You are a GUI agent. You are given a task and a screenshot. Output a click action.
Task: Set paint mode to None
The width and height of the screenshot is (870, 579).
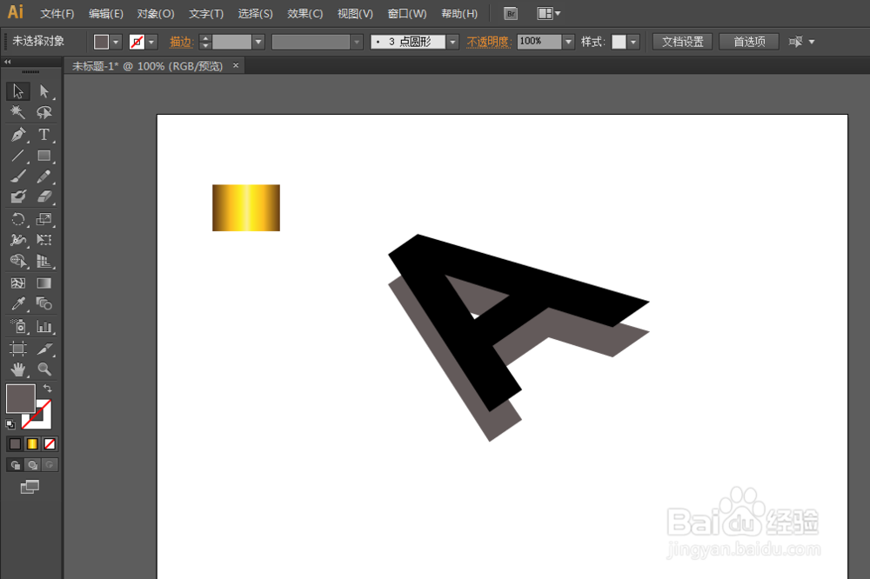point(50,443)
